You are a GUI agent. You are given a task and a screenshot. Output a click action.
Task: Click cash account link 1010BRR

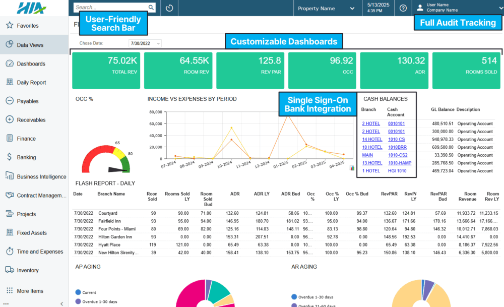pos(396,147)
